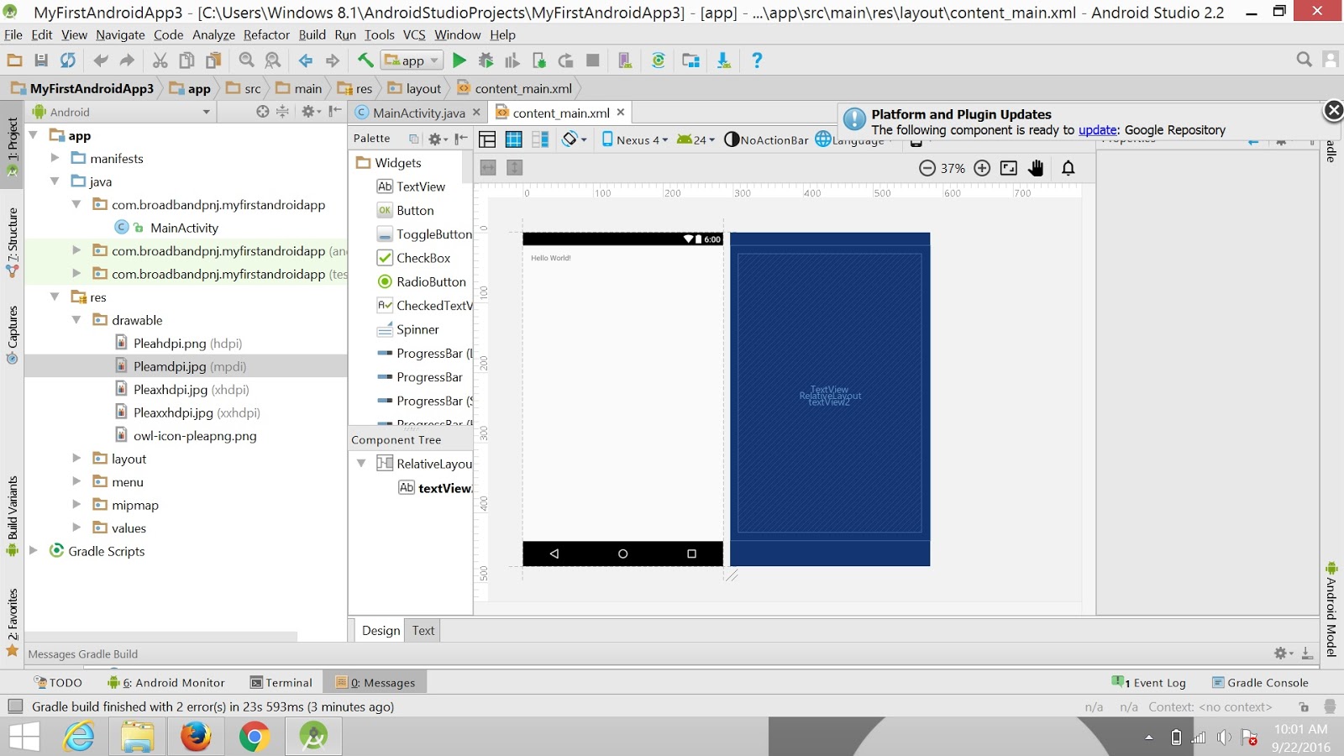The width and height of the screenshot is (1344, 756).
Task: Collapse the drawable folder in project tree
Action: [x=76, y=320]
